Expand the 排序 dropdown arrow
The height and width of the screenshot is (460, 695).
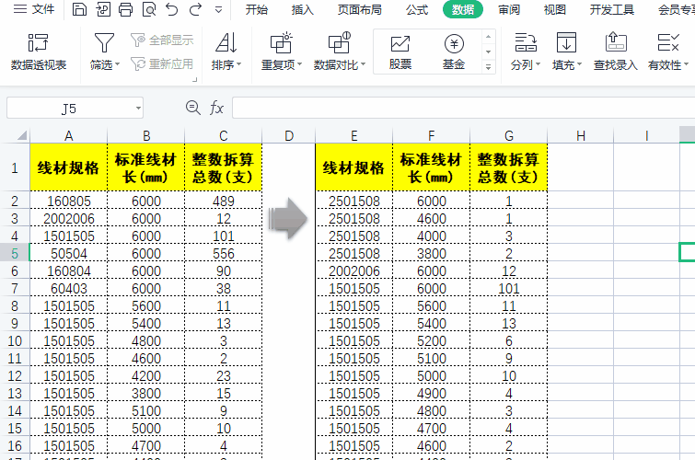(239, 64)
